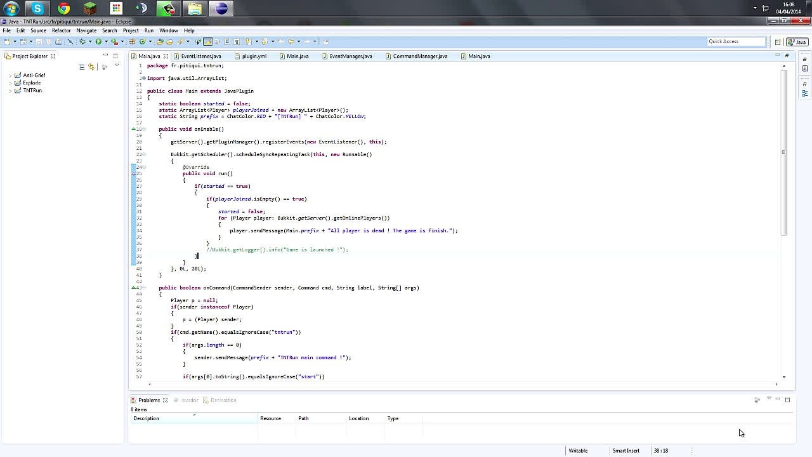Open the Navigate menu
The width and height of the screenshot is (812, 457).
pyautogui.click(x=86, y=30)
